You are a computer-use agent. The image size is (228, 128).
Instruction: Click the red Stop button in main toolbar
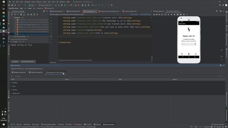click(78, 5)
